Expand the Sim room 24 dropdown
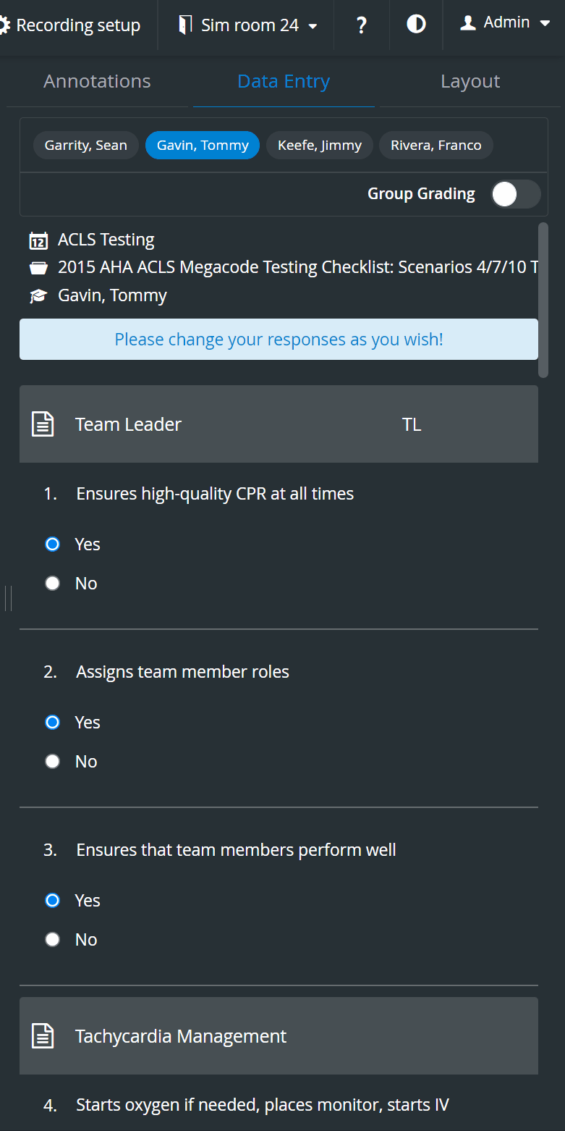 [x=313, y=27]
